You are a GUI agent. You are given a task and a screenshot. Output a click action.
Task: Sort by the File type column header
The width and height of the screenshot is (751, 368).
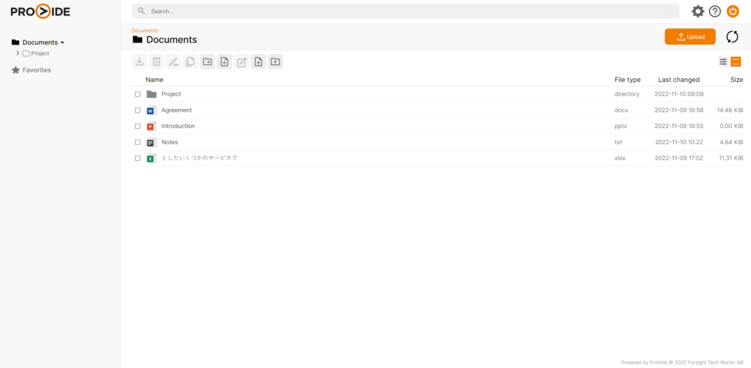tap(628, 80)
